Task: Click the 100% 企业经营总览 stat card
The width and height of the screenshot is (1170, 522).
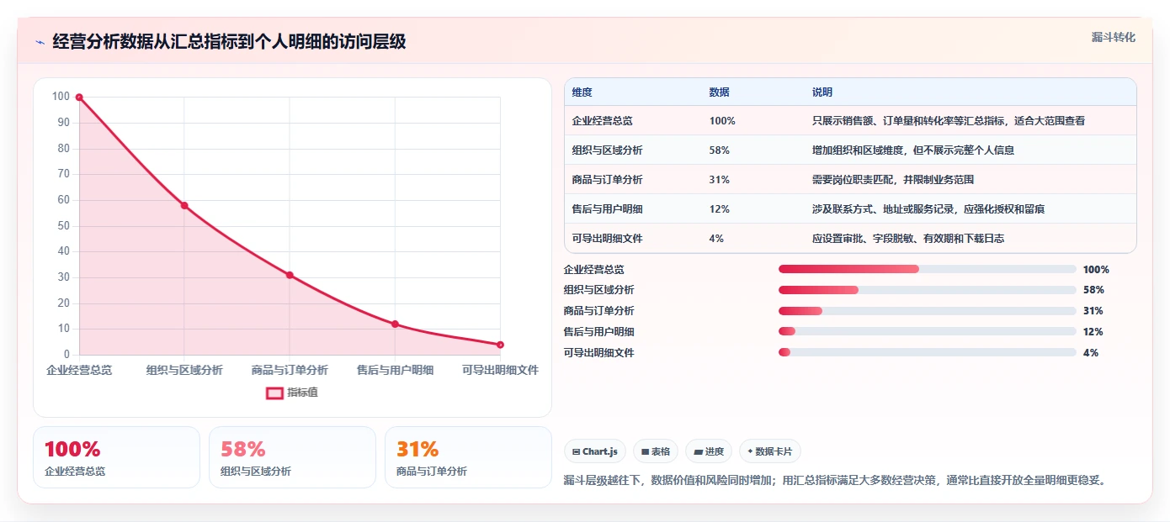Action: (x=116, y=457)
